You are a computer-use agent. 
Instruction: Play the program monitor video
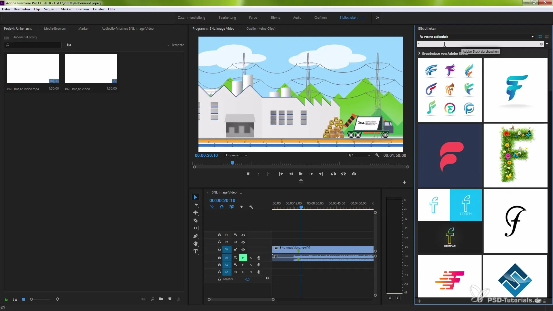click(x=301, y=174)
